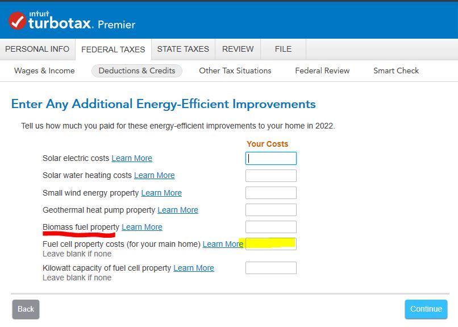The height and width of the screenshot is (327, 458).
Task: Open Learn More for small wind energy
Action: coord(161,193)
